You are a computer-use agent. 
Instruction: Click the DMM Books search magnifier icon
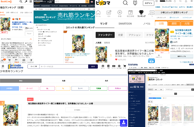pyautogui.click(x=180, y=1)
